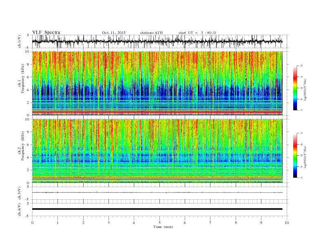Viewport: 323px width, 250px height.
Task: Click the date text "Oct. 11, 2015"
Action: (x=114, y=33)
